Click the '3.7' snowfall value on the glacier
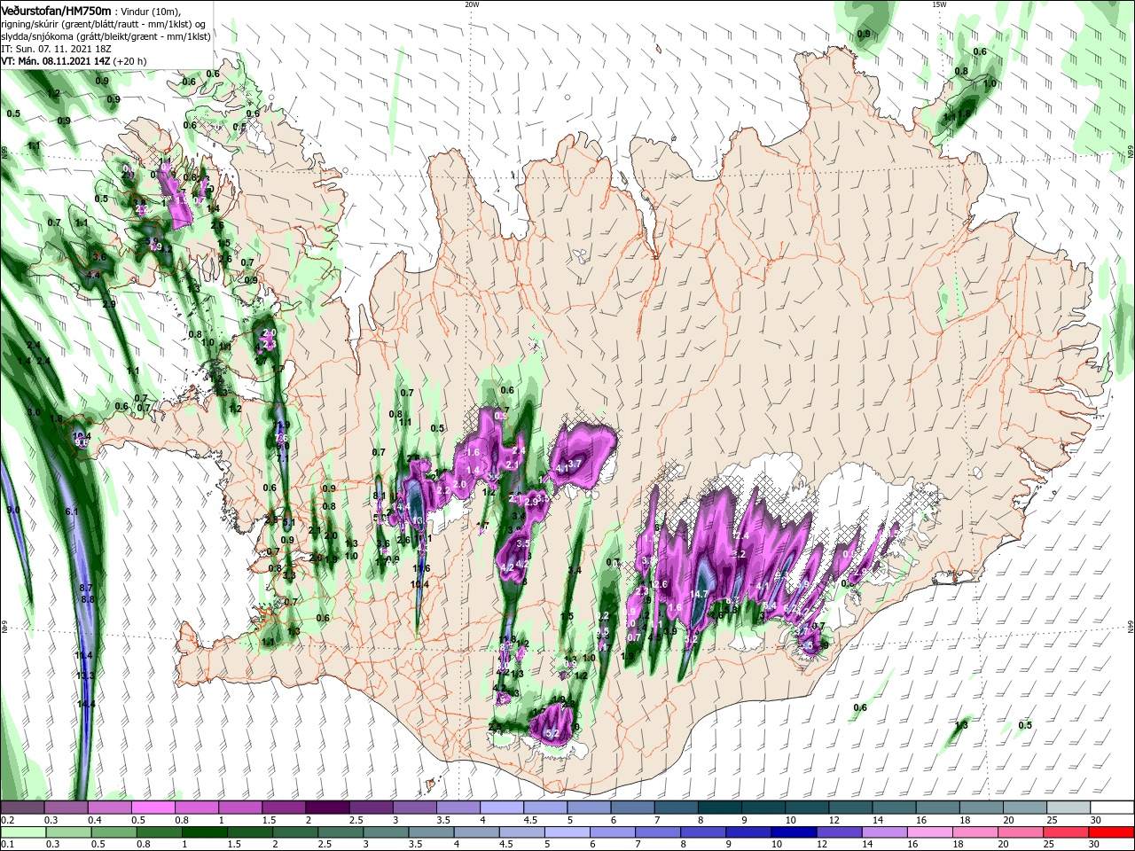1135x851 pixels. coord(575,464)
